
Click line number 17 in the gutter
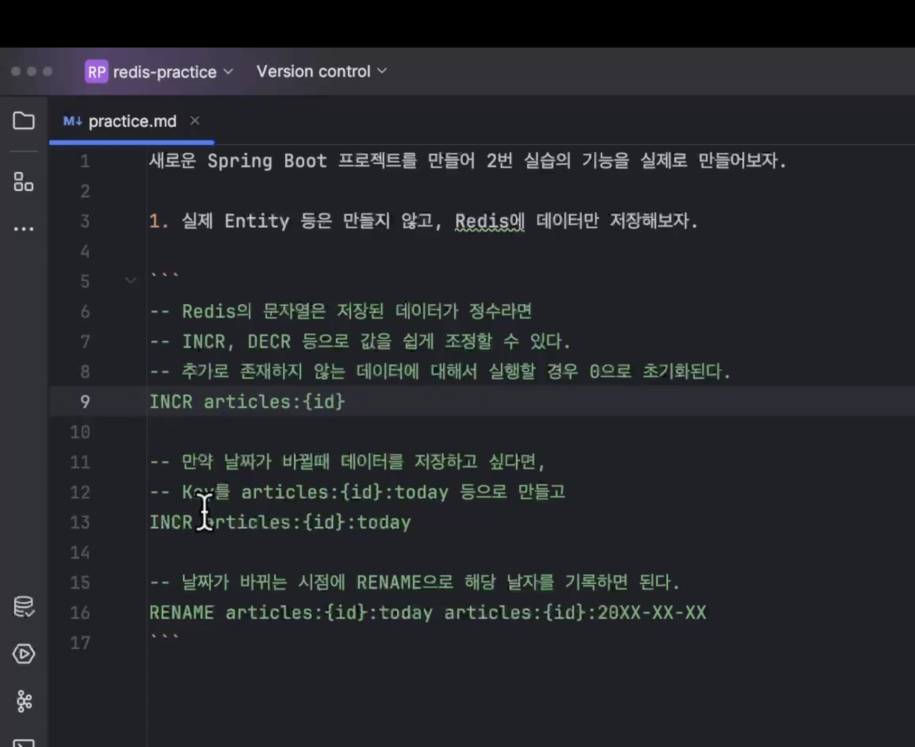80,643
